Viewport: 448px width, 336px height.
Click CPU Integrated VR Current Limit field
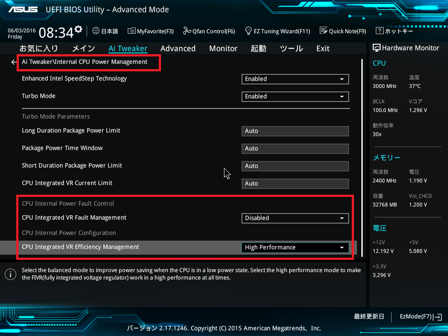coord(295,184)
